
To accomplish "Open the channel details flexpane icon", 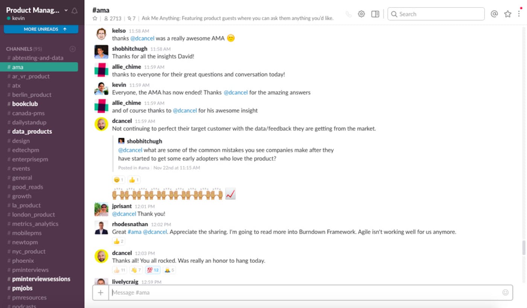I will pyautogui.click(x=375, y=14).
